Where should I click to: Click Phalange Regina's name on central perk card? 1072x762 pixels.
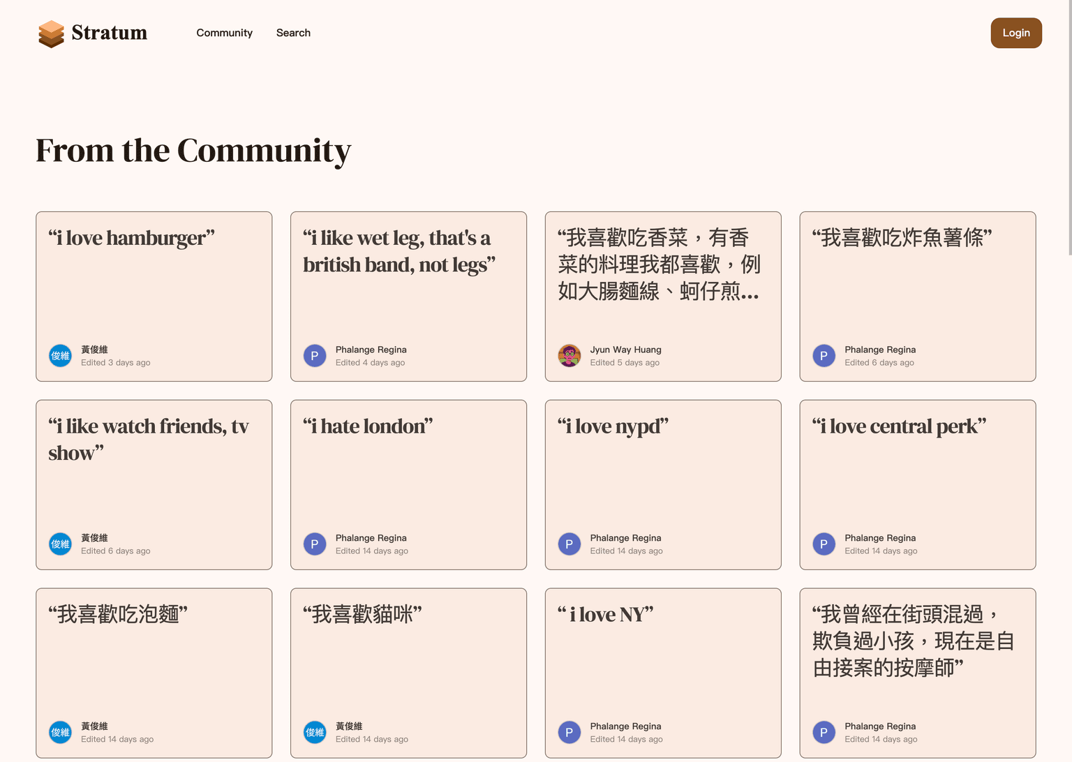pos(880,538)
